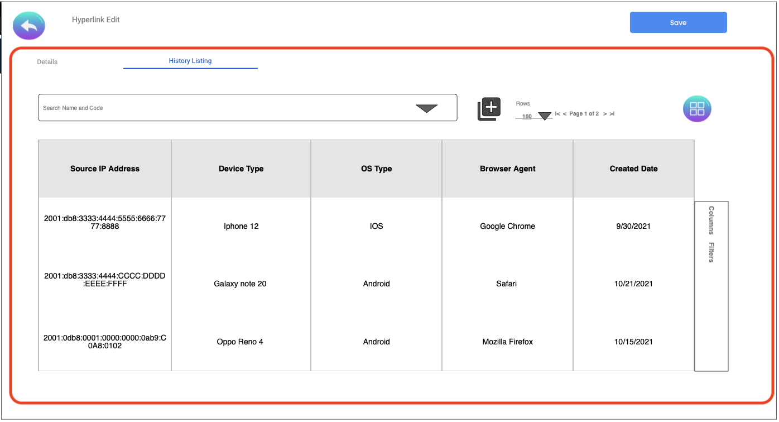779x422 pixels.
Task: Expand the search box dropdown arrow
Action: pos(426,108)
